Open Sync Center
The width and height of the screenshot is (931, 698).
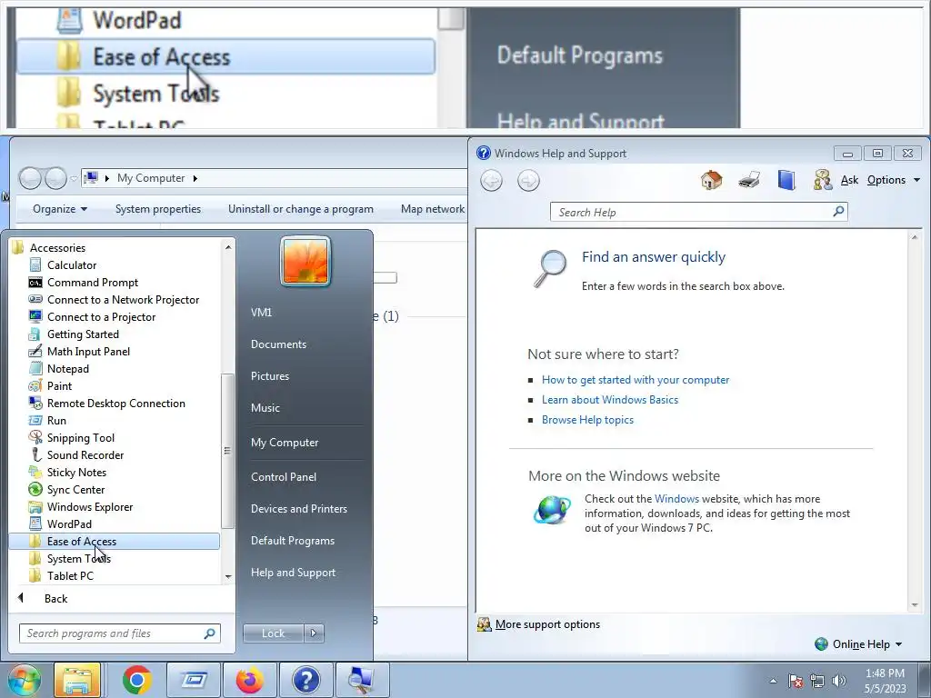(75, 489)
